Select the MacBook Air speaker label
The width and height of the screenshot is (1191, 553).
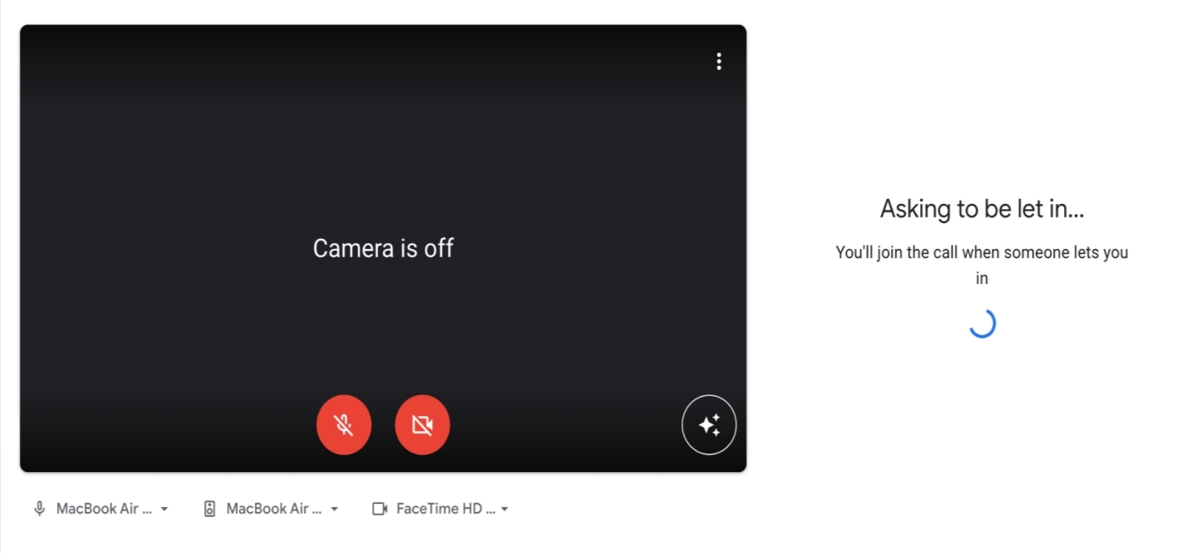[x=273, y=509]
